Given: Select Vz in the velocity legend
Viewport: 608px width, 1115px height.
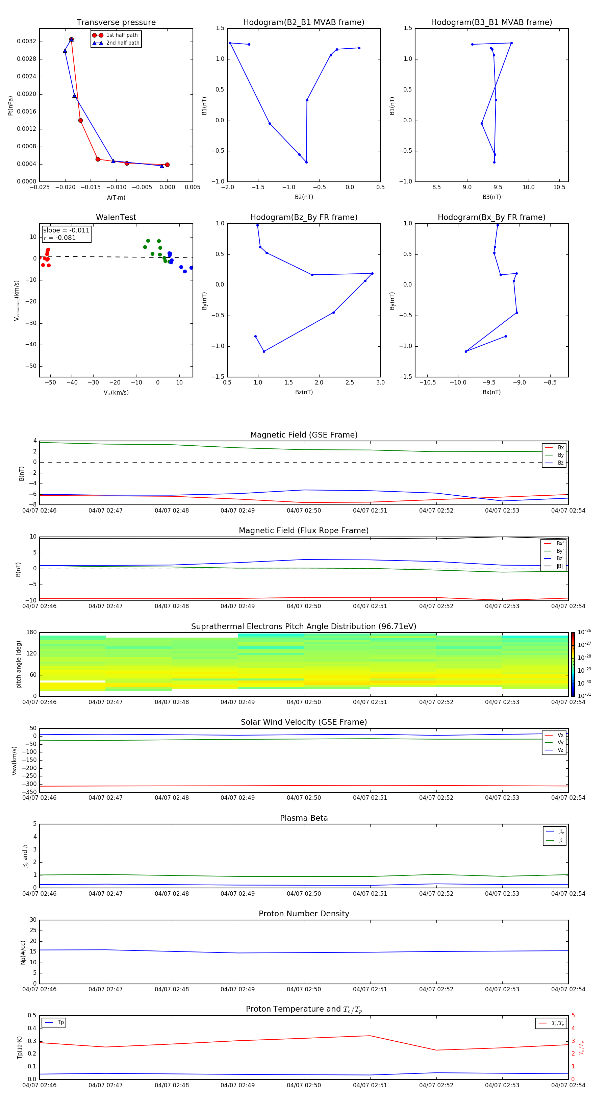Looking at the screenshot, I should [x=554, y=750].
